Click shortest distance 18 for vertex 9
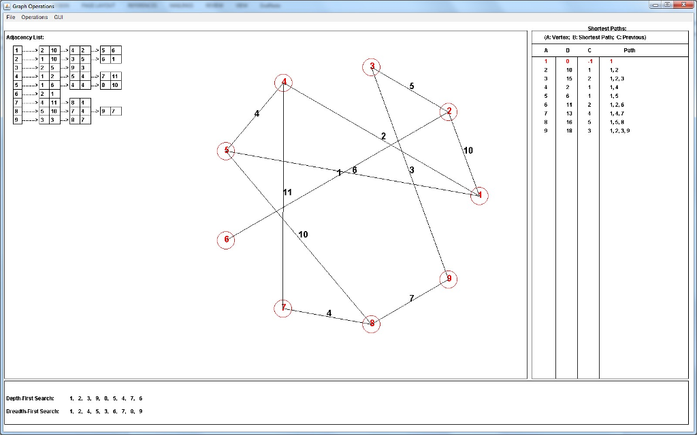The height and width of the screenshot is (435, 697). 569,131
